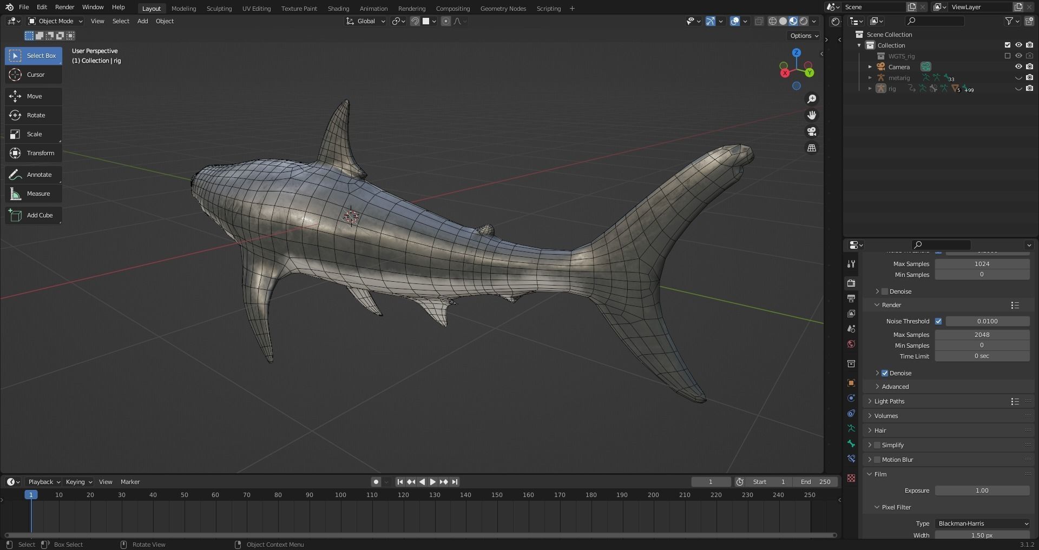Image resolution: width=1039 pixels, height=550 pixels.
Task: Click the Pixel Filter Width field
Action: 982,535
